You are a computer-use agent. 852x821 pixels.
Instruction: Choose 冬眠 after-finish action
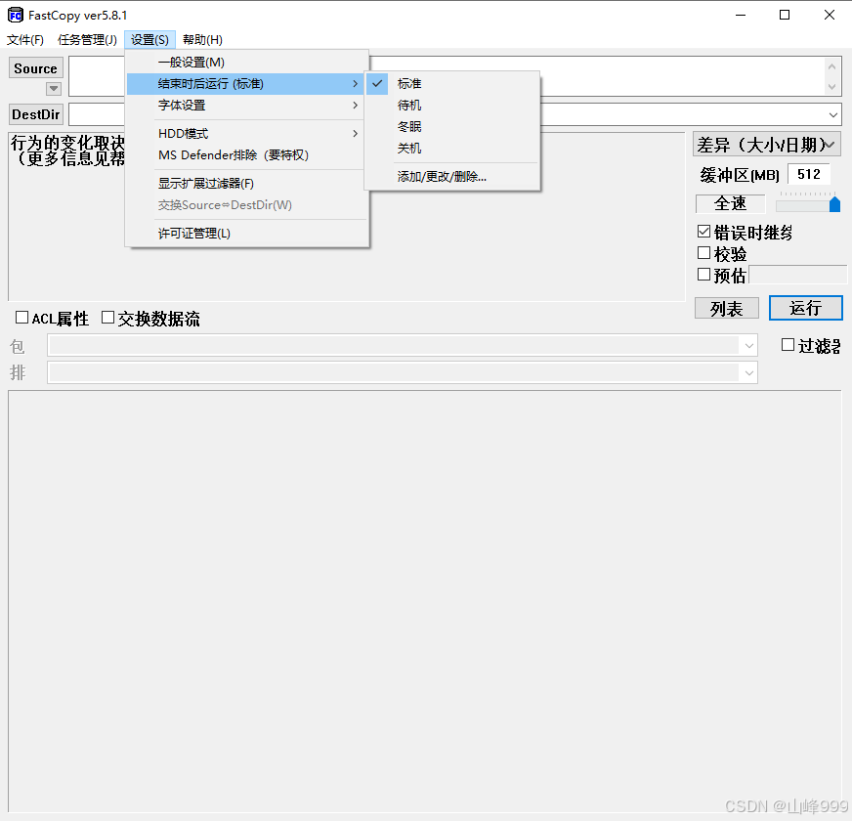[x=452, y=127]
